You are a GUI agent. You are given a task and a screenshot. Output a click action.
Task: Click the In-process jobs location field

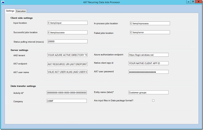coord(150,23)
